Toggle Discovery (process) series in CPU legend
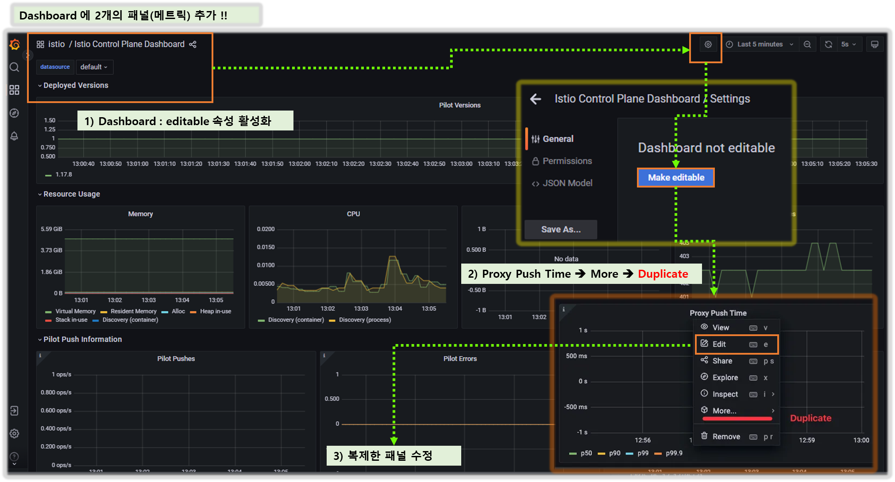Screen dimensions: 895x482 [x=364, y=320]
